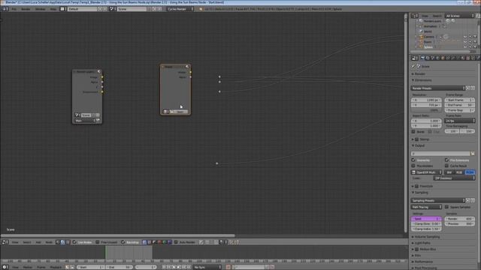Click the Seed value field
The width and height of the screenshot is (481, 270).
click(426, 219)
